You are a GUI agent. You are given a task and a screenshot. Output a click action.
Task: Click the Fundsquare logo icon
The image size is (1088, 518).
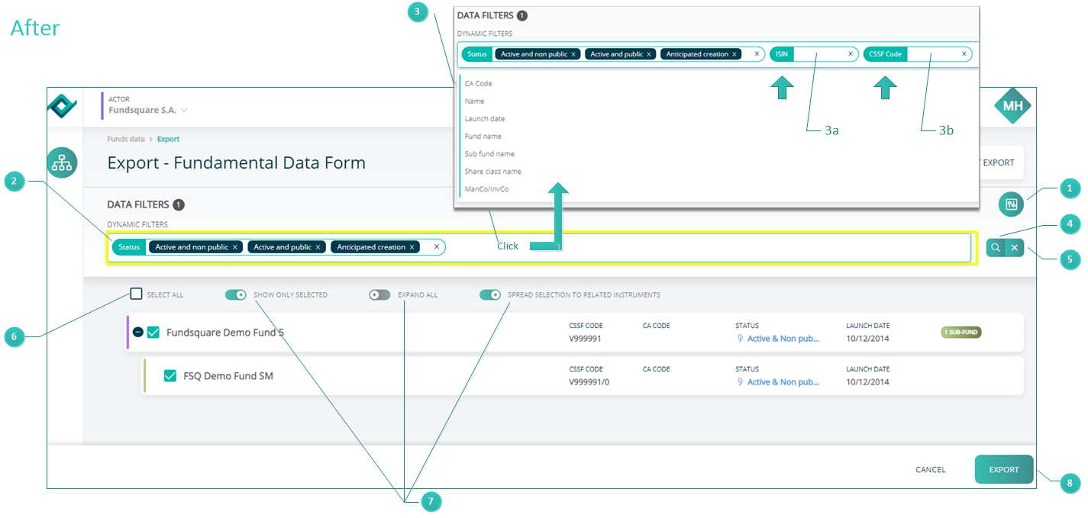coord(63,105)
